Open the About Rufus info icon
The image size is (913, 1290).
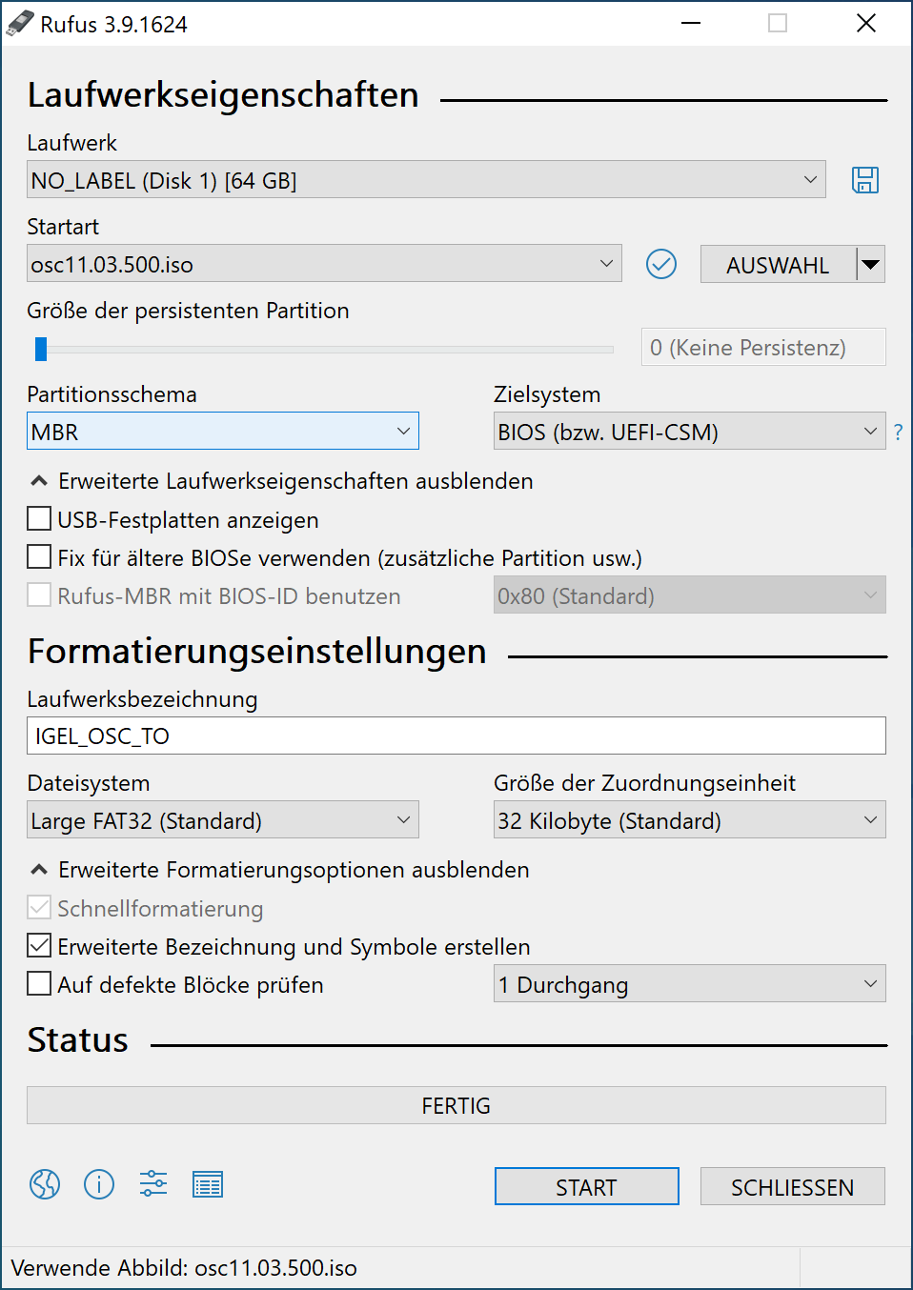(98, 1184)
